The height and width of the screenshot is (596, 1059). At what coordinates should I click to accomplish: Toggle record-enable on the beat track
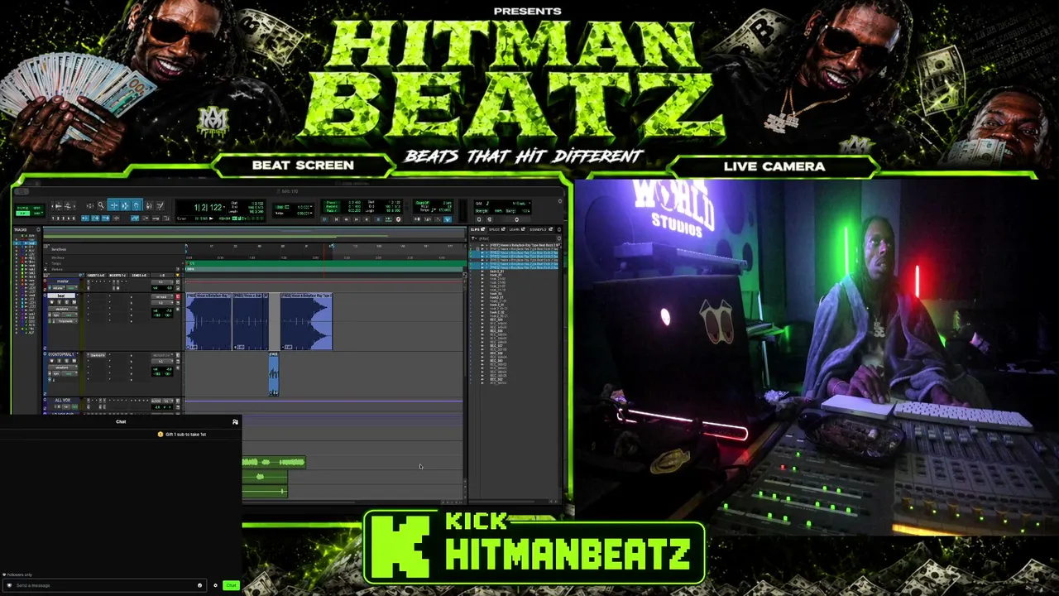[51, 302]
